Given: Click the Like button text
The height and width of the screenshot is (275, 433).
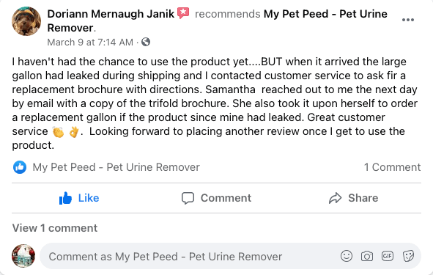Looking at the screenshot, I should [x=89, y=198].
